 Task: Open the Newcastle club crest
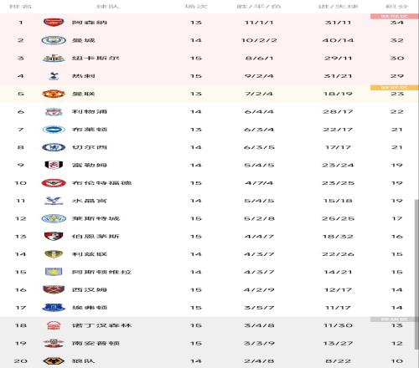54,59
